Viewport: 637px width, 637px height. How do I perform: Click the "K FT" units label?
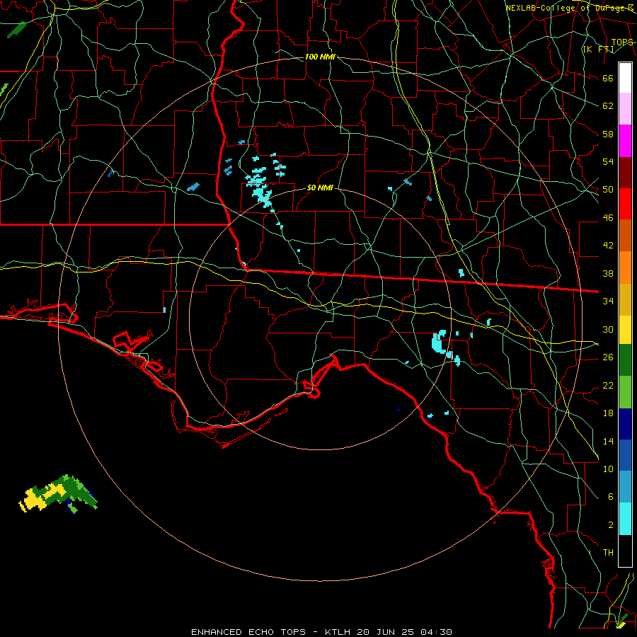(x=598, y=50)
